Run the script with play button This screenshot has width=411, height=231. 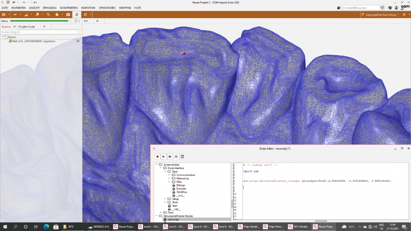coord(163,157)
